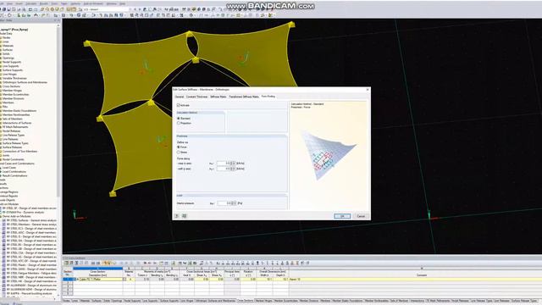Screen dimensions: 542x305
Task: Select Members in the navigator tree
Action: click(8, 103)
